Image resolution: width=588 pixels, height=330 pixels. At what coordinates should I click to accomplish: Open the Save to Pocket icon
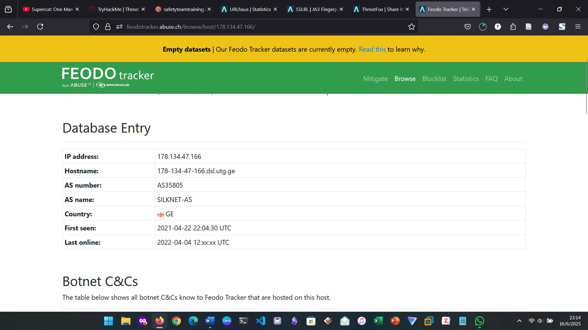pos(467,27)
